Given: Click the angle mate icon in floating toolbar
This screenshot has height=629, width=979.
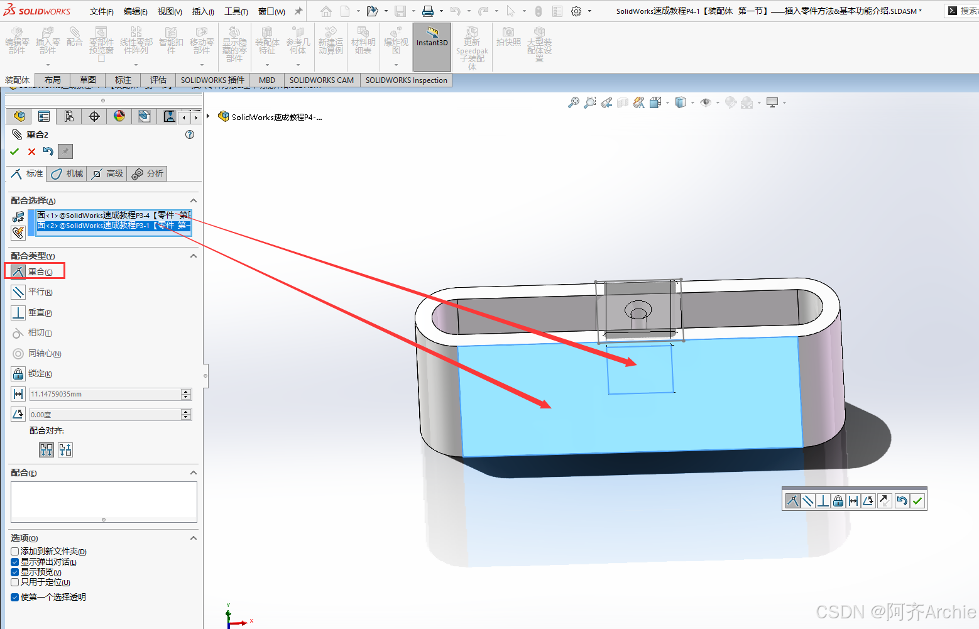Looking at the screenshot, I should click(x=868, y=501).
